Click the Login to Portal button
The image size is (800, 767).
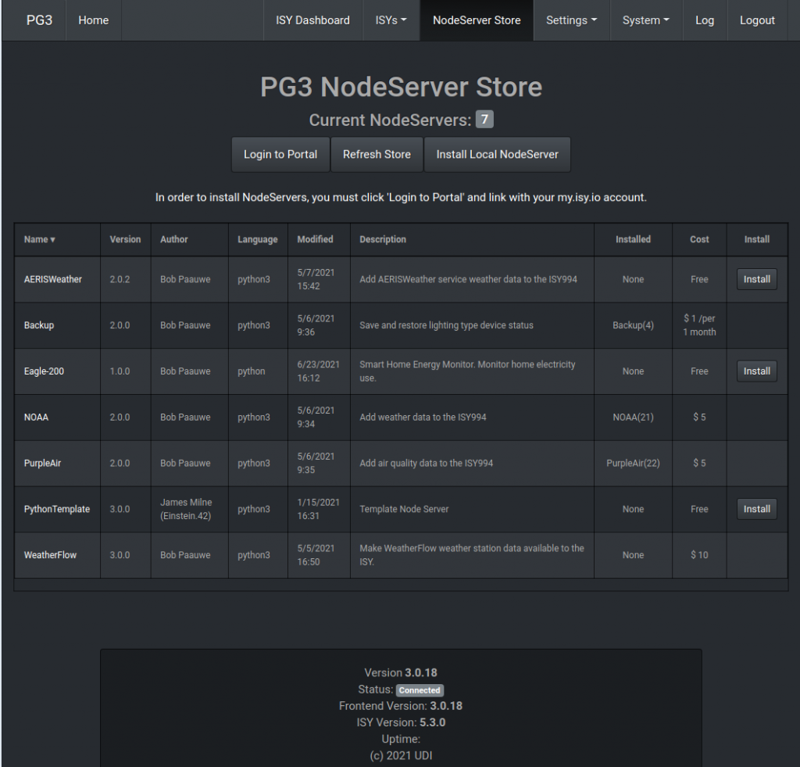pyautogui.click(x=280, y=154)
